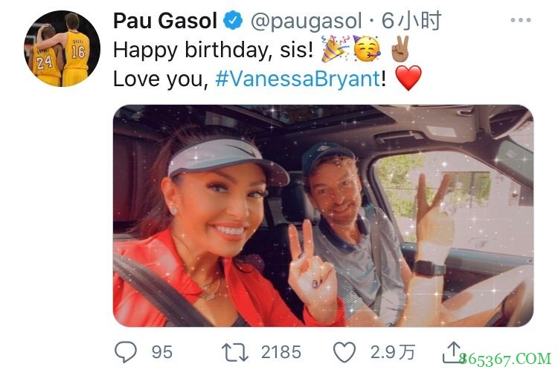Click the party popper emoji
The image size is (558, 370).
pos(335,49)
